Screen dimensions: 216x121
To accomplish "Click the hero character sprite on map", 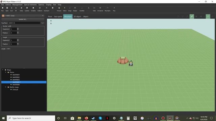I will click(131, 64).
